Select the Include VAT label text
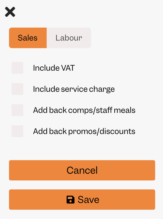 [x=54, y=68]
